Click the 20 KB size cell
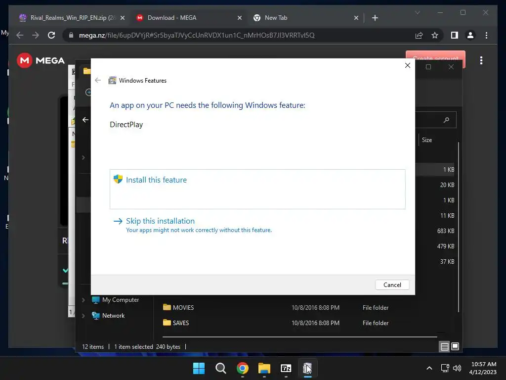The image size is (506, 380). point(447,185)
